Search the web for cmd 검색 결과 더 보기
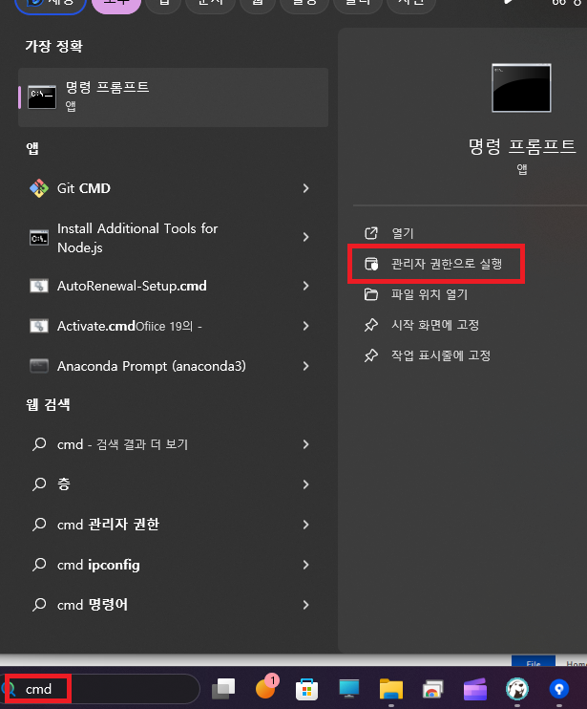 click(x=173, y=444)
